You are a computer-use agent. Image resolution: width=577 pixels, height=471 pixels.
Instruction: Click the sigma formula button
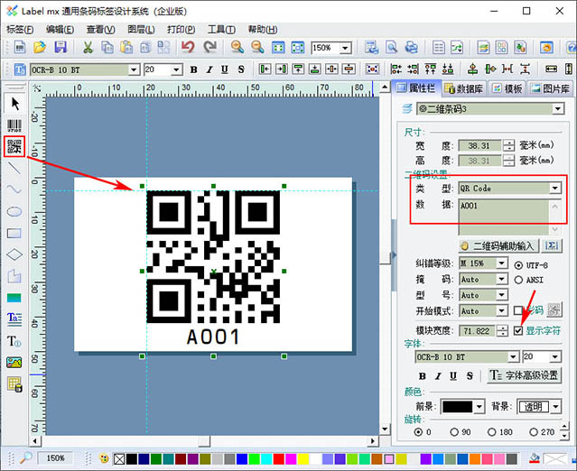(551, 245)
